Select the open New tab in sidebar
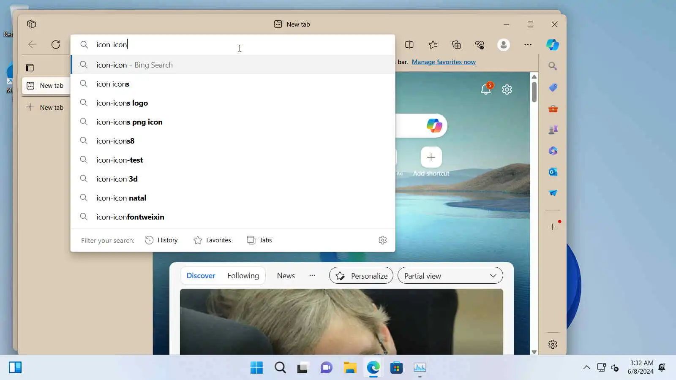The image size is (676, 380). point(46,86)
